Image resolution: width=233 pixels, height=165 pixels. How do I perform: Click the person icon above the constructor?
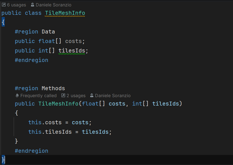[x=92, y=96]
